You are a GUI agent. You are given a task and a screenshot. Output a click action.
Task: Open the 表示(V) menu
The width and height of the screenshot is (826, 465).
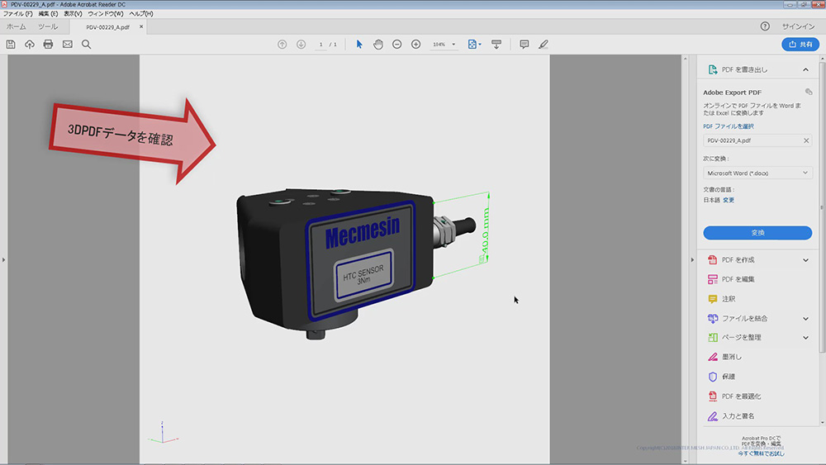pos(73,14)
